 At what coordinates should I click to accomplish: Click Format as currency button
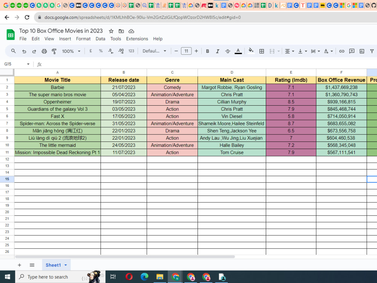click(90, 51)
